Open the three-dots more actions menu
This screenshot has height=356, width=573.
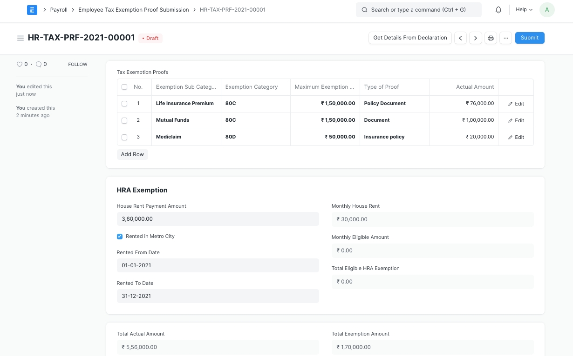click(x=505, y=38)
